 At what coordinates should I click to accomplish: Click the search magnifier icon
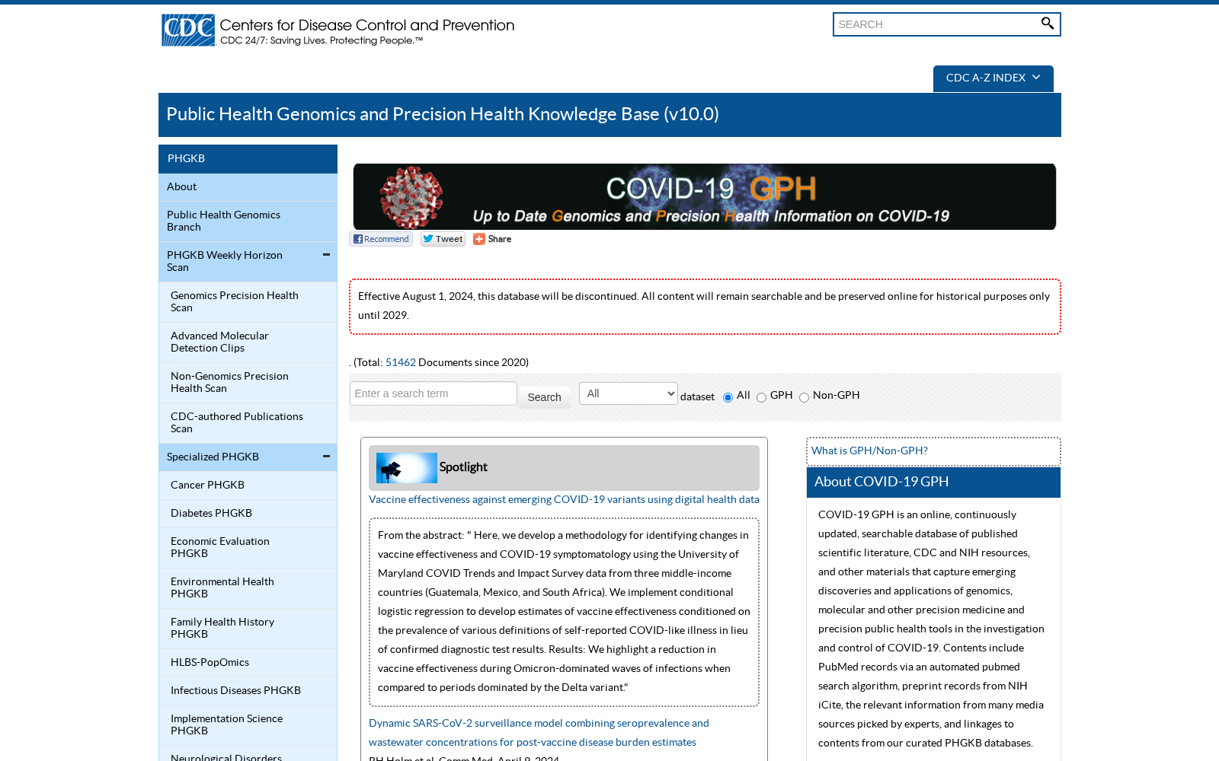pos(1048,24)
